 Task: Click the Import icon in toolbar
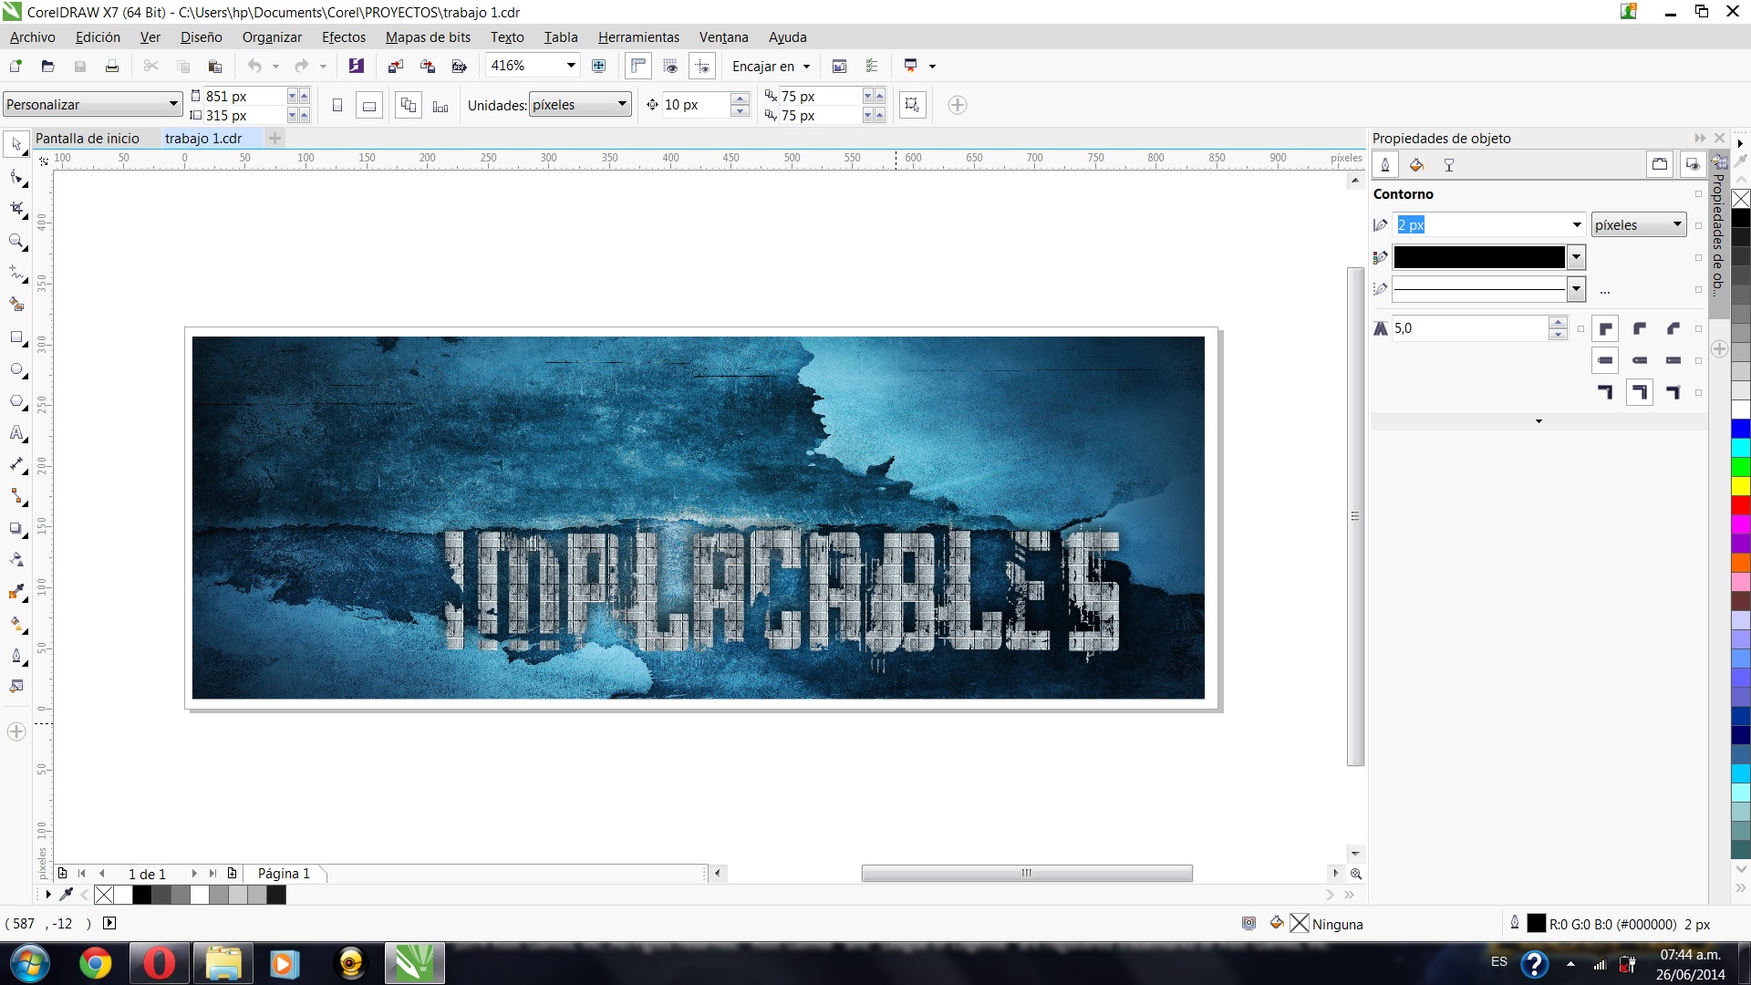click(395, 66)
